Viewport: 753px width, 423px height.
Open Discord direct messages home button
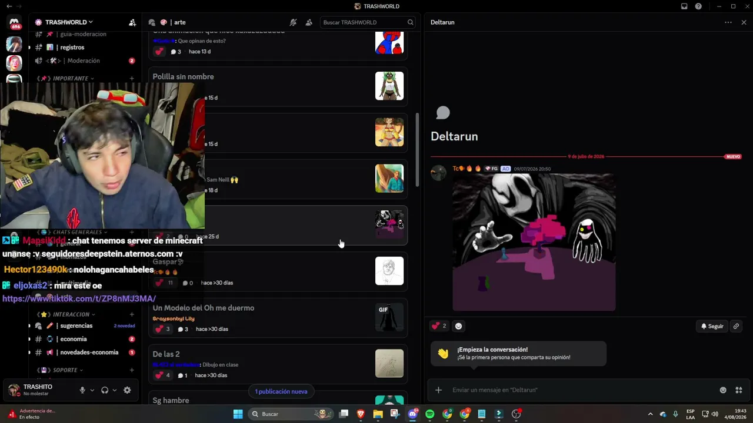pos(14,23)
